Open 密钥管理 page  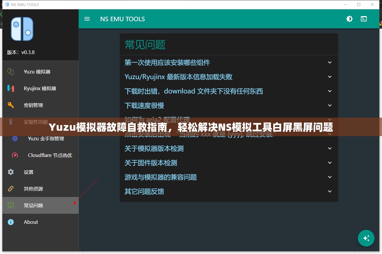pyautogui.click(x=41, y=105)
